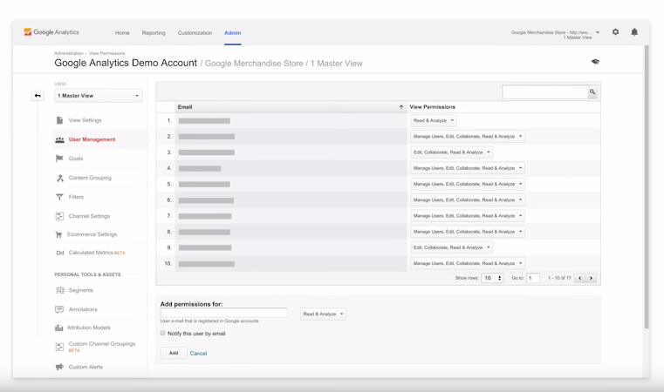Image resolution: width=664 pixels, height=392 pixels.
Task: Click the page vertical scrollbar
Action: [647, 186]
